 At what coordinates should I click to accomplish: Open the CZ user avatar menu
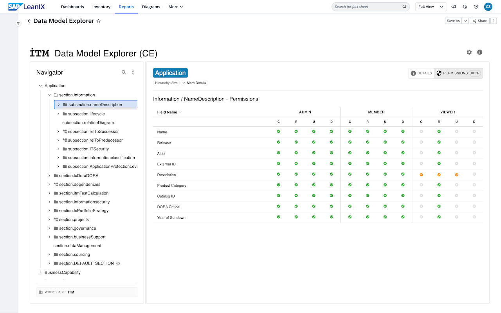tap(488, 7)
